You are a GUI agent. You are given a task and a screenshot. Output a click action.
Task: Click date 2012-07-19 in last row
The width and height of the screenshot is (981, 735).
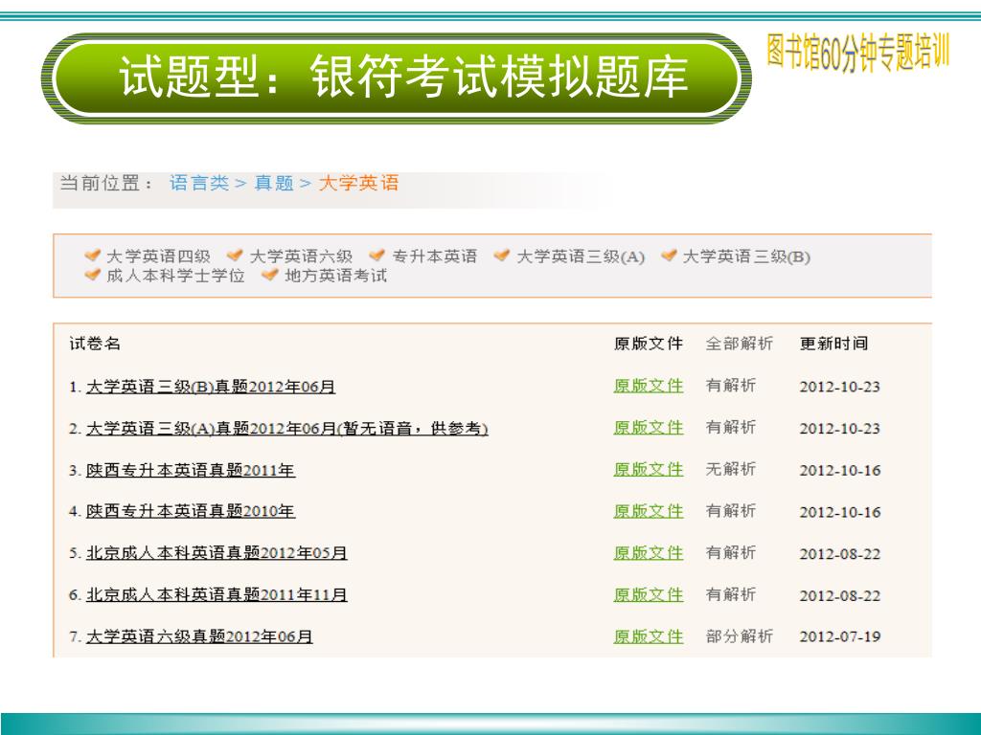point(839,636)
